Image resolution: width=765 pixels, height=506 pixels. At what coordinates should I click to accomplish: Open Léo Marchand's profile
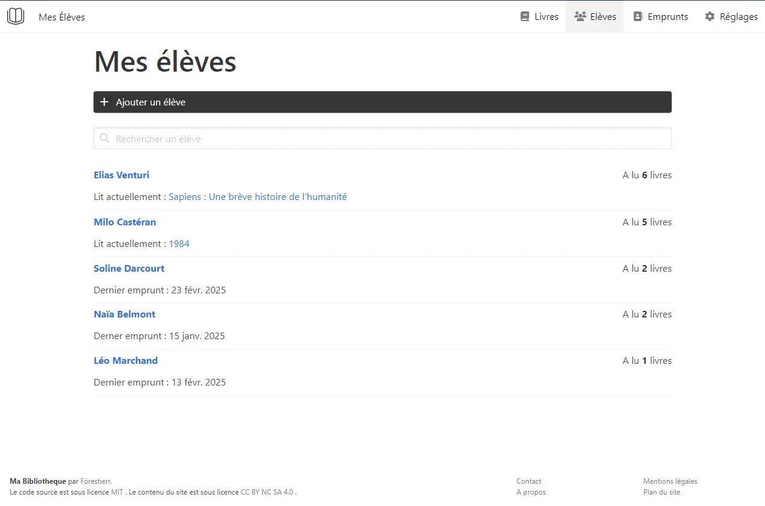(126, 361)
